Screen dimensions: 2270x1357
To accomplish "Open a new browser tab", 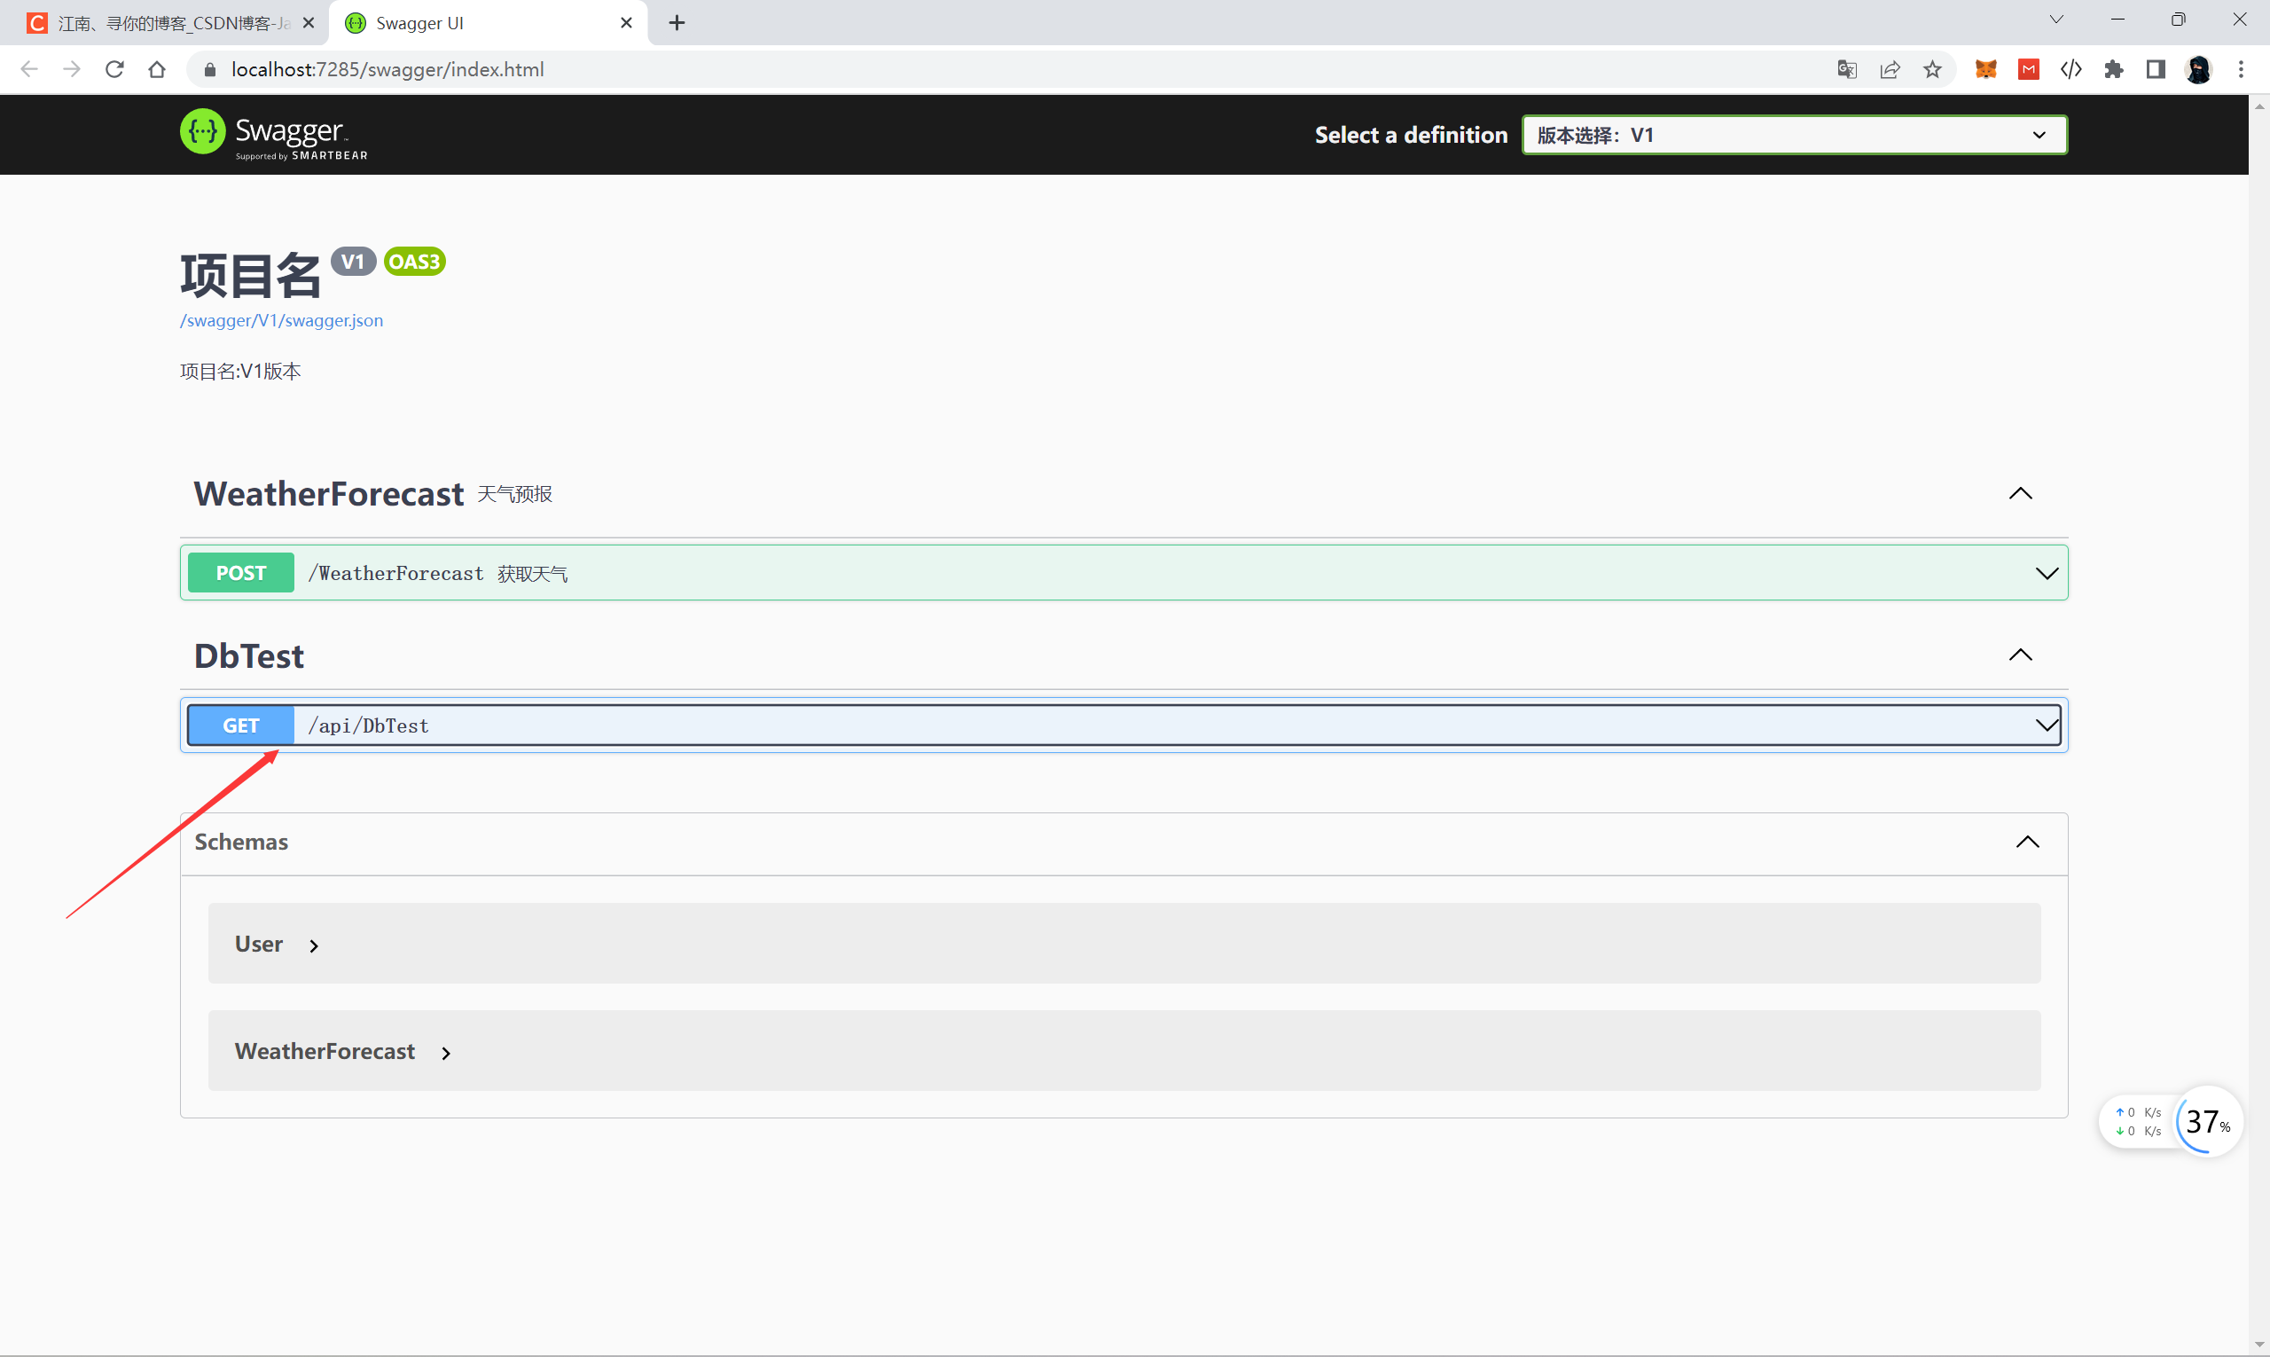I will pyautogui.click(x=677, y=23).
